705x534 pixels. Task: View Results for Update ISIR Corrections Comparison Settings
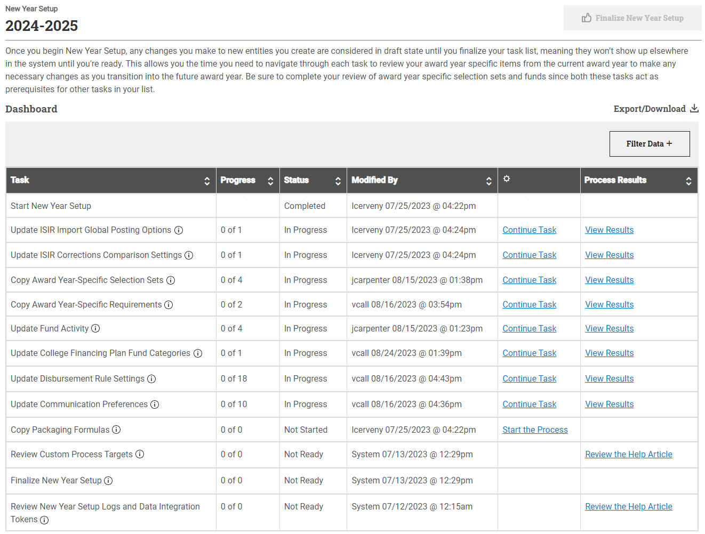609,255
